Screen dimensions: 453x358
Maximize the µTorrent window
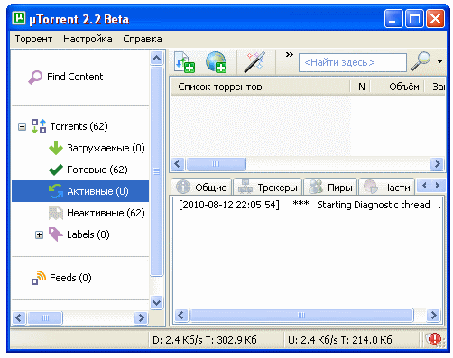pos(414,19)
